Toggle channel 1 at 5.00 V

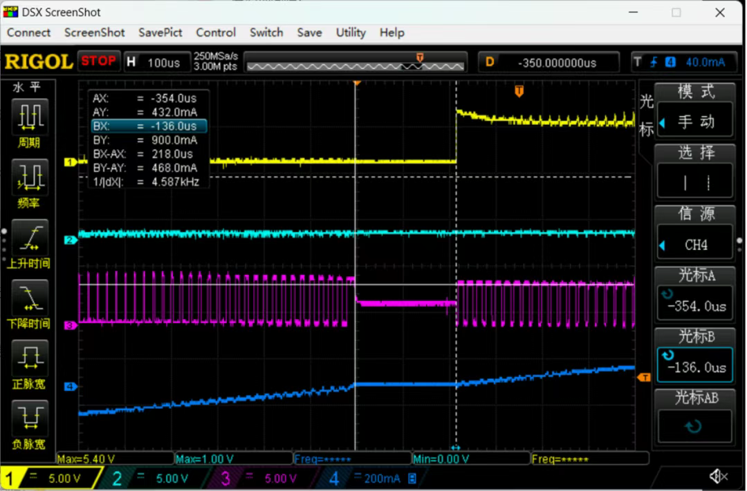tap(52, 478)
